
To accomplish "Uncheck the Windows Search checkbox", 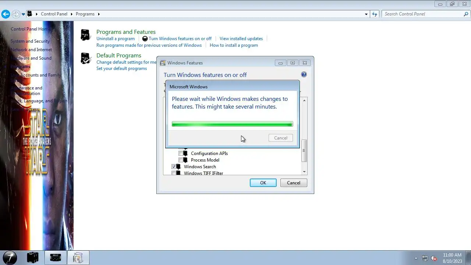I will pyautogui.click(x=174, y=167).
